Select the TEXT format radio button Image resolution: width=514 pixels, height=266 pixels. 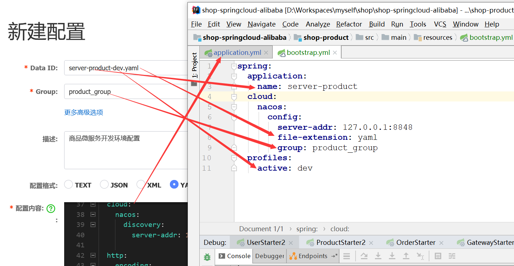[x=68, y=185]
